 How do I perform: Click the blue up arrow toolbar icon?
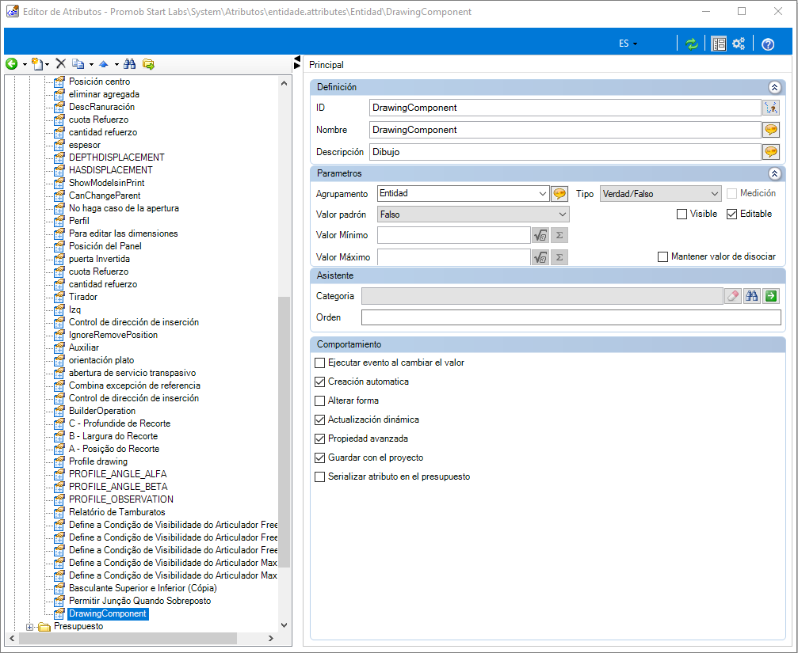click(104, 64)
